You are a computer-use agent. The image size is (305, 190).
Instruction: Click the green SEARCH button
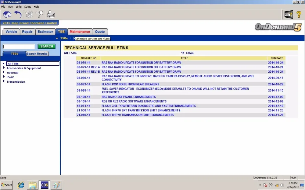pyautogui.click(x=46, y=46)
